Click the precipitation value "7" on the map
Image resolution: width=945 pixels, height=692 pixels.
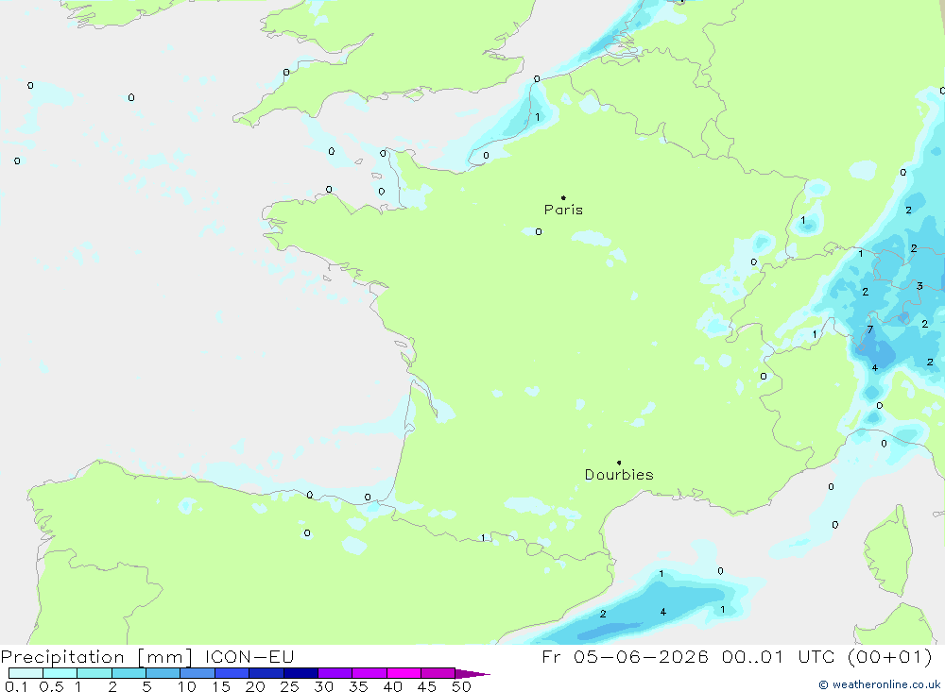click(x=869, y=329)
